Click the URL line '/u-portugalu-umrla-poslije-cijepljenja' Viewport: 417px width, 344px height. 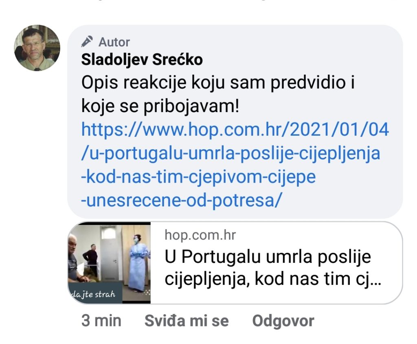point(230,154)
